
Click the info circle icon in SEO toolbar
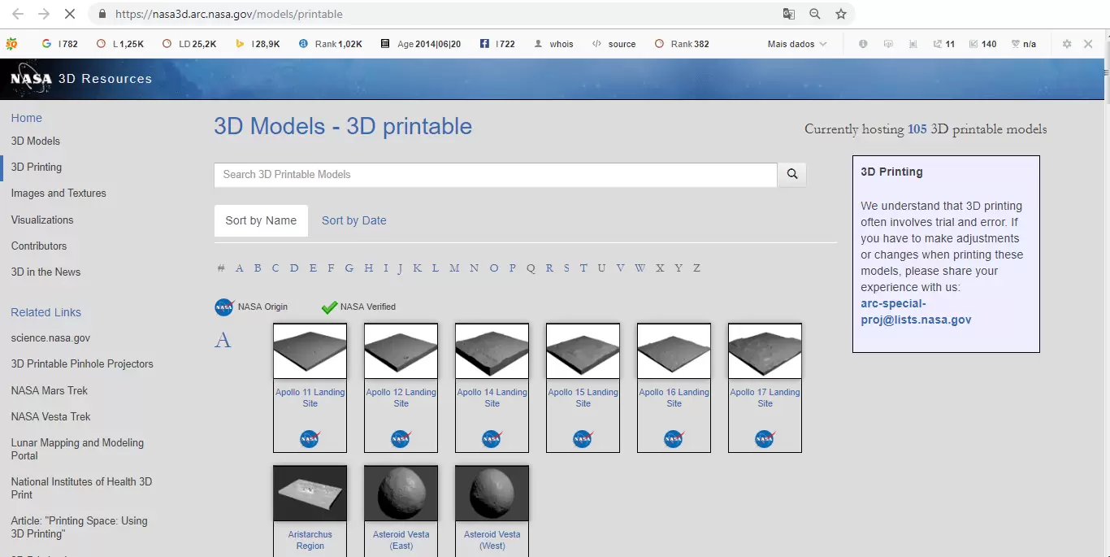(x=863, y=44)
